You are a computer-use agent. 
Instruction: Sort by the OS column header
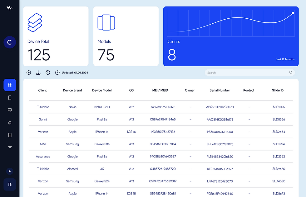pos(131,90)
